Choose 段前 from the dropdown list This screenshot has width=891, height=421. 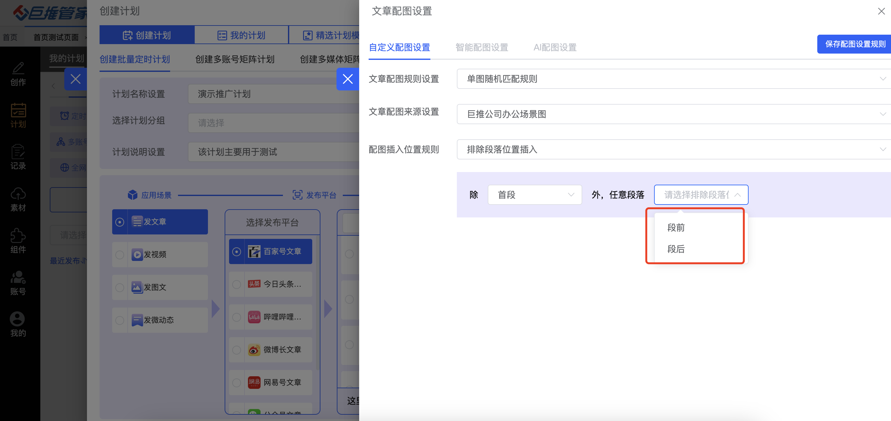click(676, 228)
